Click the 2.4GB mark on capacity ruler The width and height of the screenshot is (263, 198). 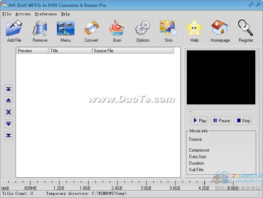pyautogui.click(x=117, y=188)
